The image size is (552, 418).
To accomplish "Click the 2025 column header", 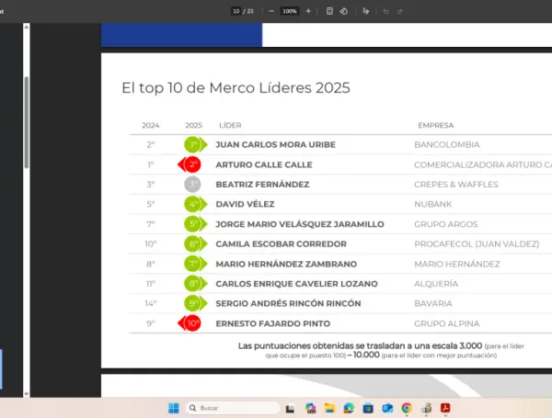I will (193, 126).
